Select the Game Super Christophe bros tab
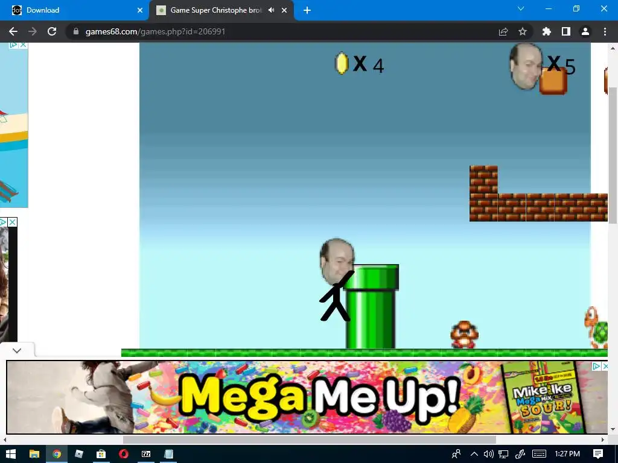Screen dimensions: 618x463 (x=215, y=10)
